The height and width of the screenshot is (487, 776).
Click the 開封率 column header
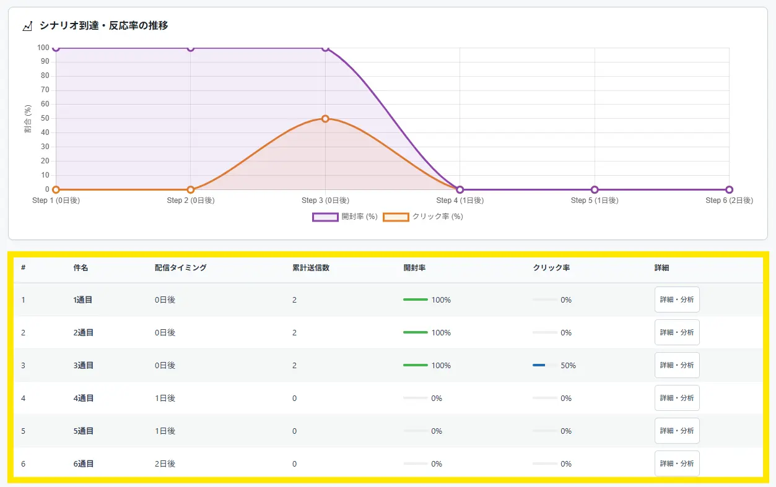pyautogui.click(x=414, y=268)
